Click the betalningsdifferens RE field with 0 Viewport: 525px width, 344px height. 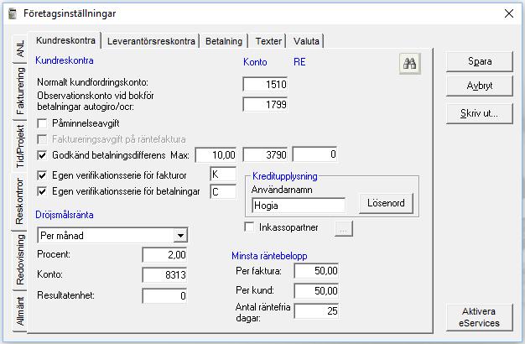tap(314, 154)
